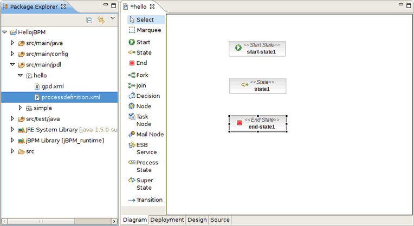
Task: Expand src/main/config folder
Action: pyautogui.click(x=12, y=54)
